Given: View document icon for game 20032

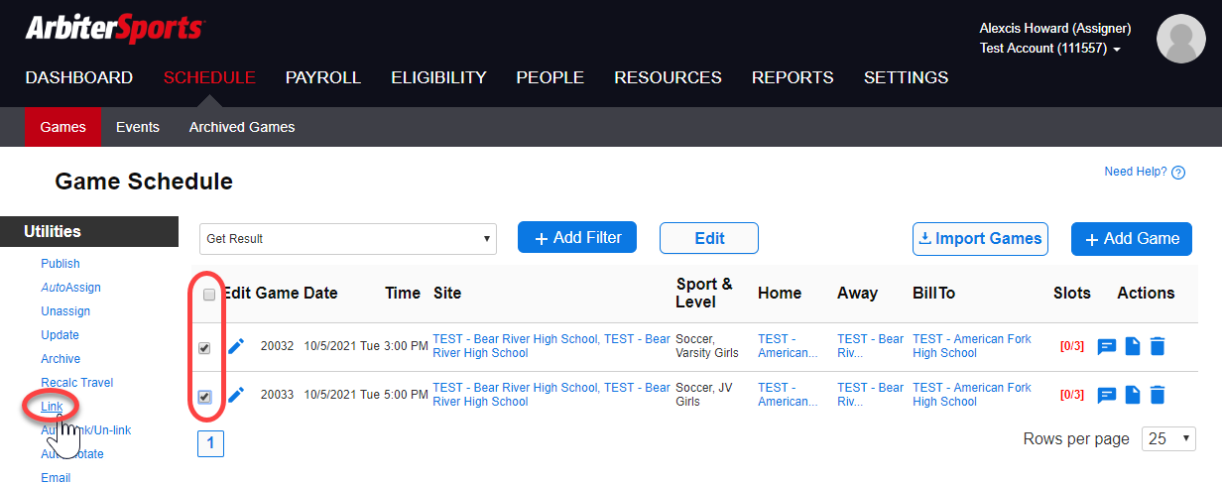Looking at the screenshot, I should click(1133, 347).
